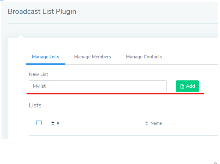Click the blue underline beneath Manage Lists
Viewport: 220px width, 164px height.
tap(46, 64)
